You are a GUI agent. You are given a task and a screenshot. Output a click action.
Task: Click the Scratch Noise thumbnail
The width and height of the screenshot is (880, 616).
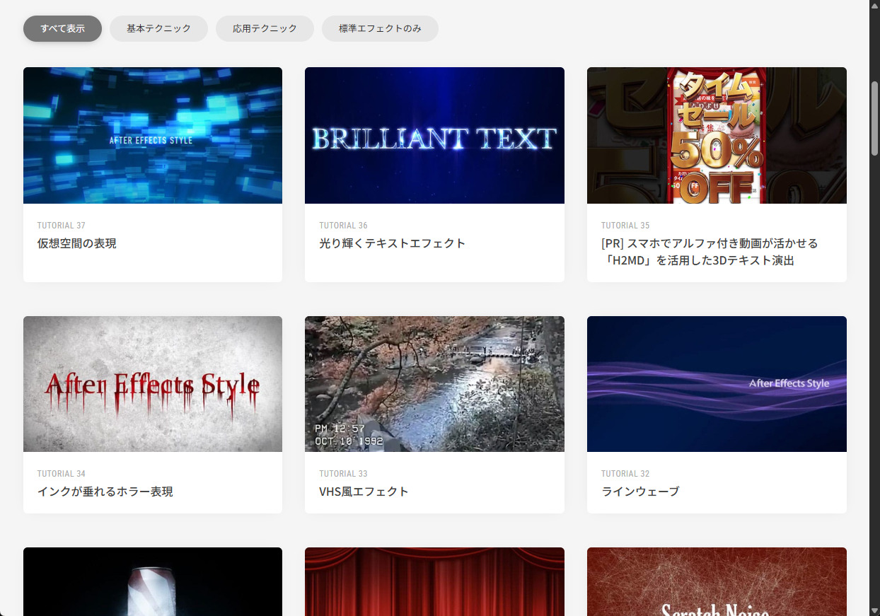tap(717, 581)
